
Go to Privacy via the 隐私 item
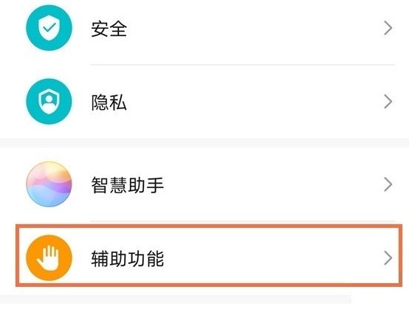pos(205,102)
